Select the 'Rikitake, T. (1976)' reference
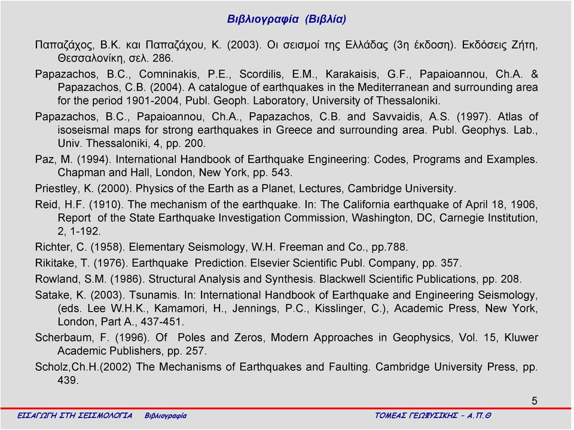The image size is (574, 430). [248, 263]
